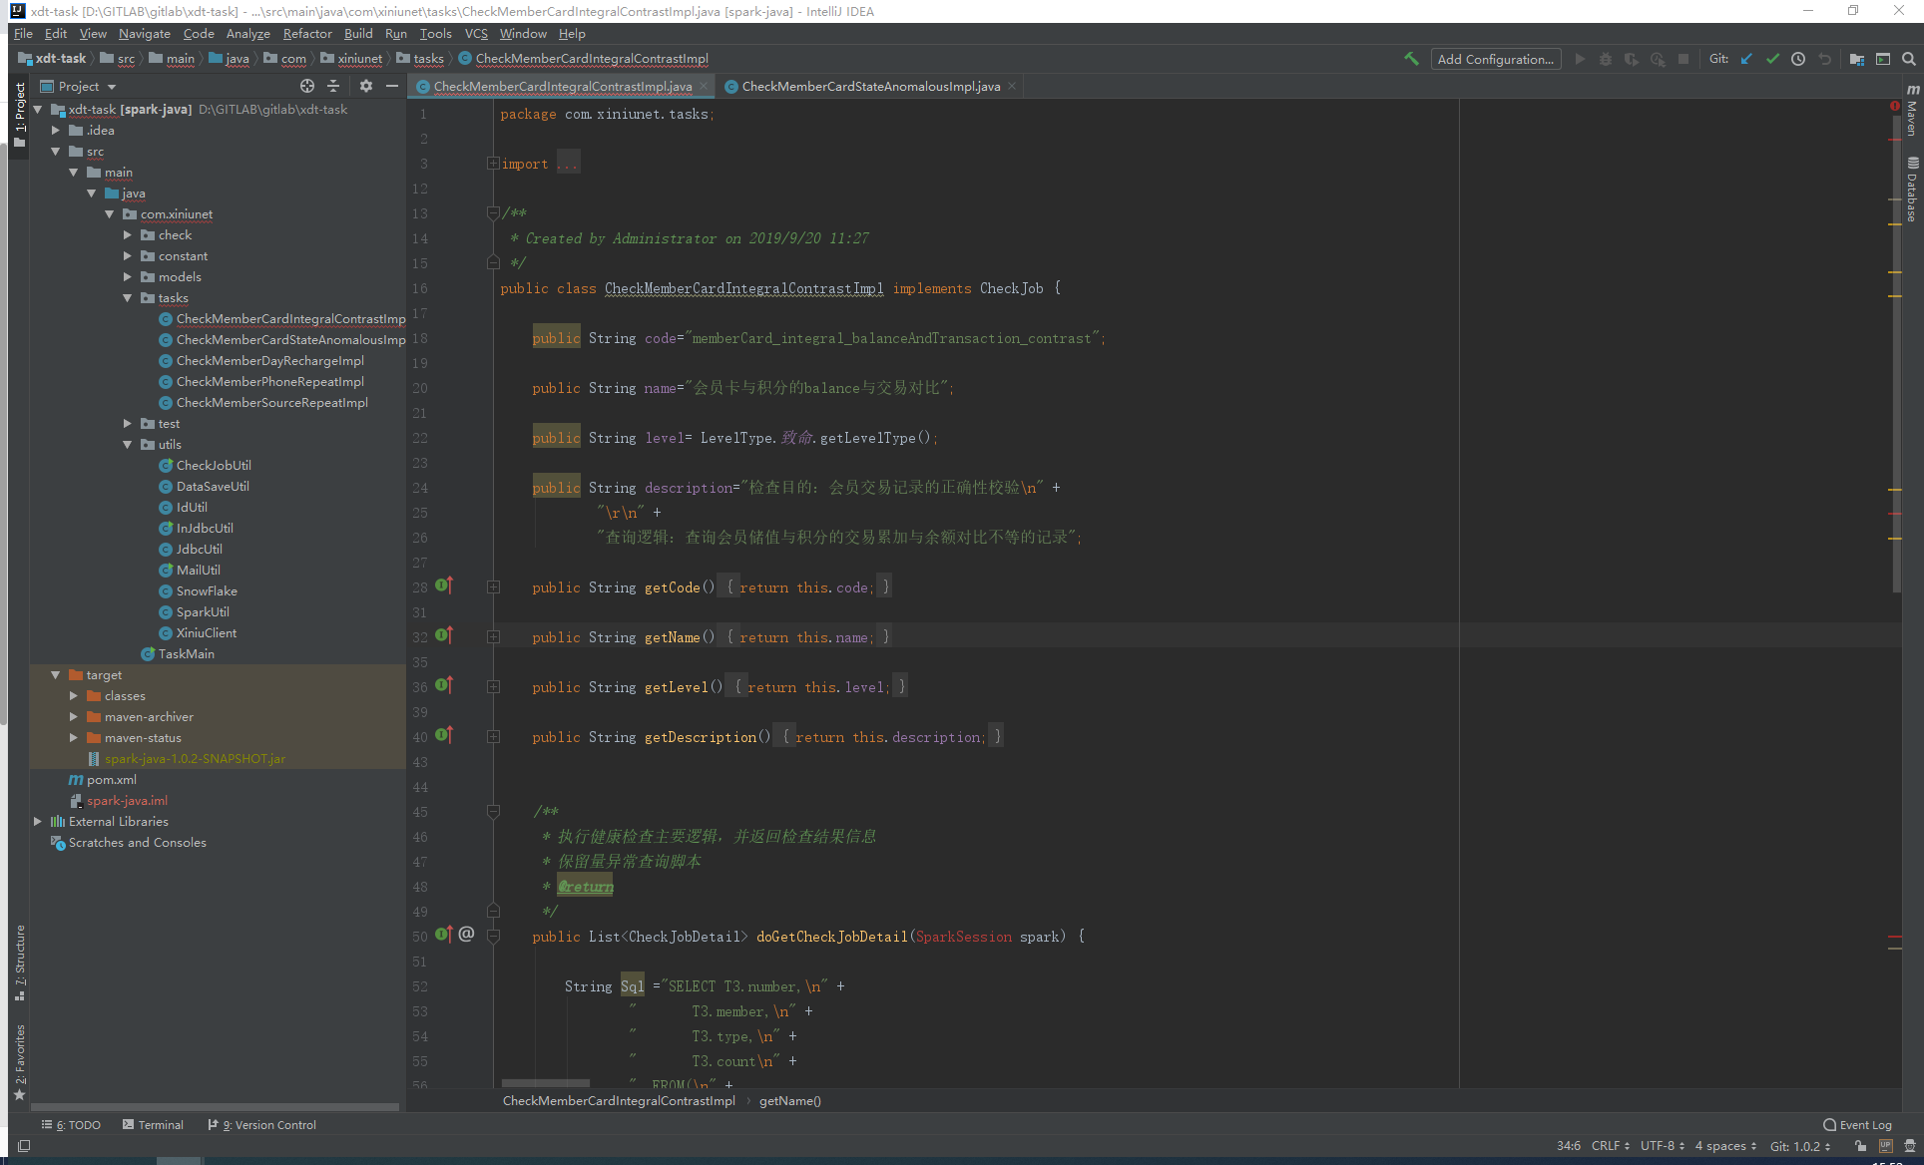Click the tool window toggle icon bottom-left
Image resolution: width=1924 pixels, height=1165 pixels.
(x=24, y=1146)
